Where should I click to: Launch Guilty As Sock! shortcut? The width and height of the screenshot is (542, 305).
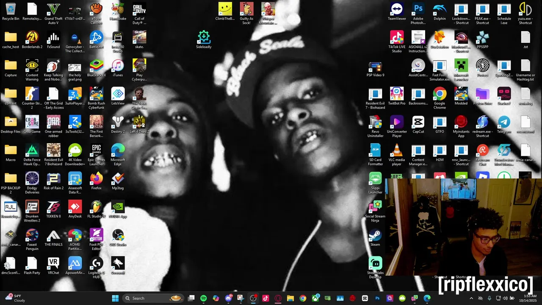coord(246,14)
